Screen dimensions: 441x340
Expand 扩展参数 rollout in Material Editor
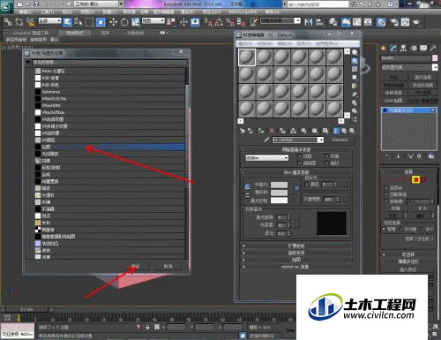click(296, 246)
